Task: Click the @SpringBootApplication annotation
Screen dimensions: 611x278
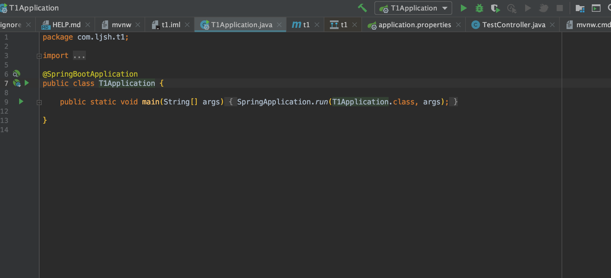Action: (x=90, y=74)
